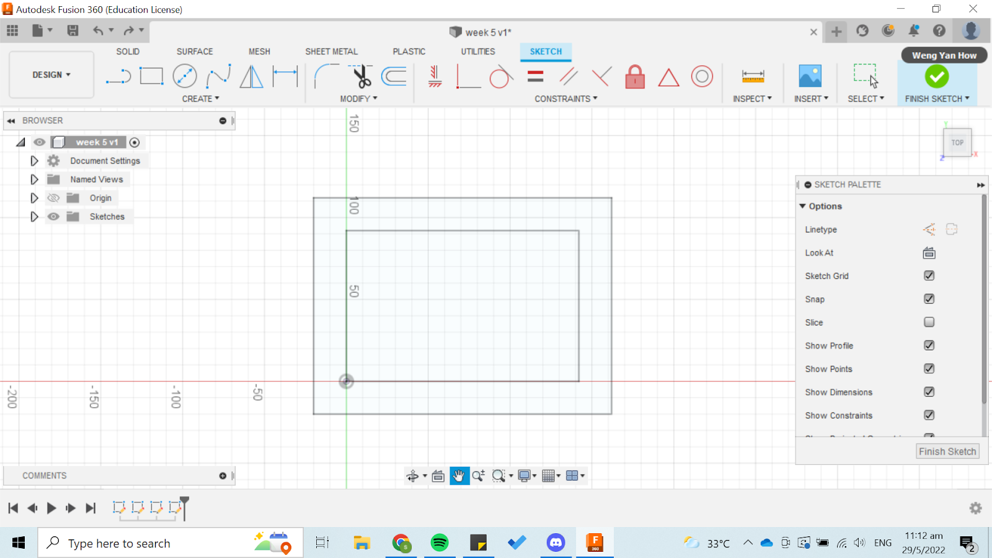
Task: Toggle the Show Constraints checkbox
Action: [x=929, y=415]
